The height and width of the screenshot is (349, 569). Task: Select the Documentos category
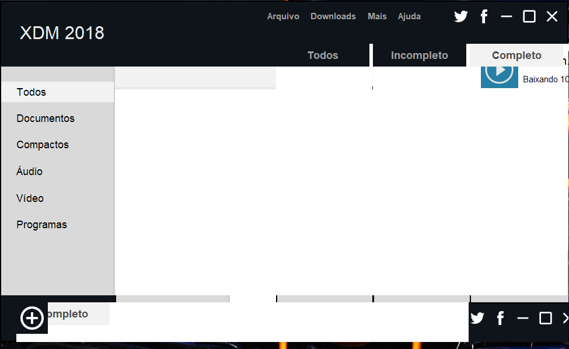click(x=46, y=118)
